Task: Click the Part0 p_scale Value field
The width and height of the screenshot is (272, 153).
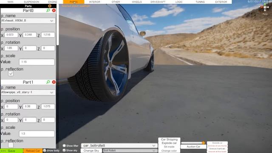Action: click(37, 62)
